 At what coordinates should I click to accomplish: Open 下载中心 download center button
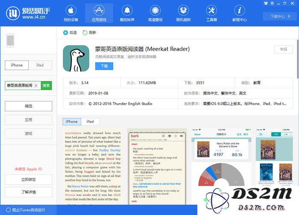[x=280, y=16]
